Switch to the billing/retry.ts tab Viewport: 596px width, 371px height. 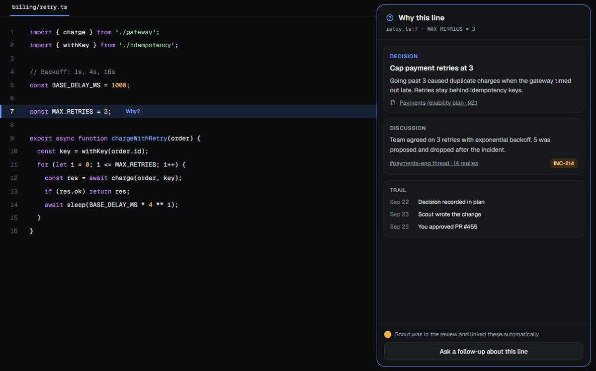coord(40,7)
